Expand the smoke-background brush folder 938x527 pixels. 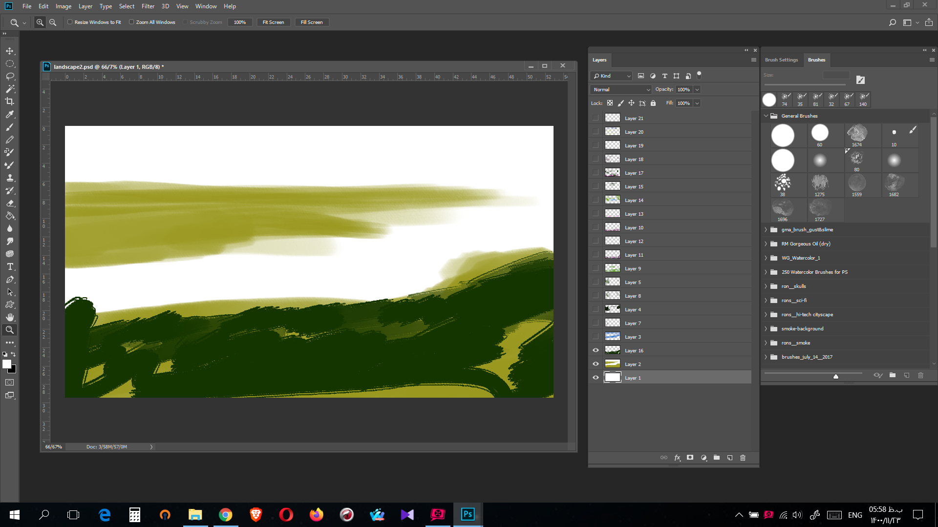point(766,329)
